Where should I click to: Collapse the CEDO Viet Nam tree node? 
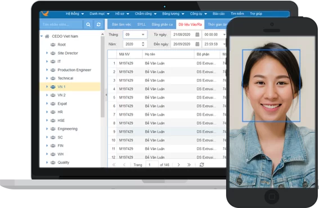[42, 36]
